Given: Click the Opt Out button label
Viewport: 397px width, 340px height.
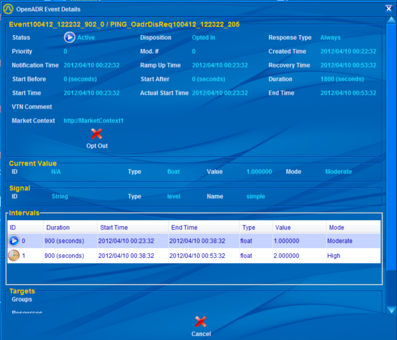Looking at the screenshot, I should [x=97, y=146].
